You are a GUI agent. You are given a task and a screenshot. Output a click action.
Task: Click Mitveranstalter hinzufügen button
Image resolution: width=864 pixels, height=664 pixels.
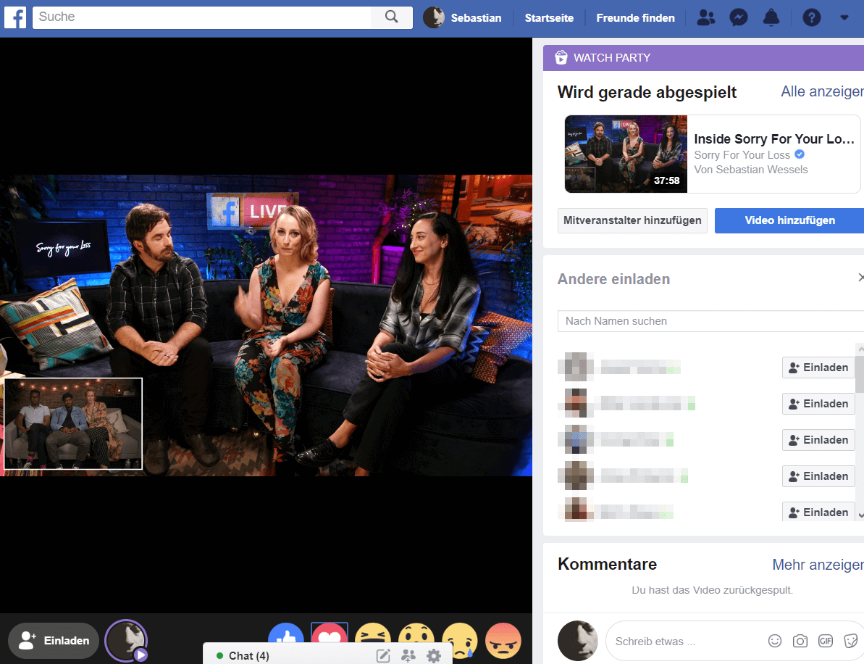(632, 220)
